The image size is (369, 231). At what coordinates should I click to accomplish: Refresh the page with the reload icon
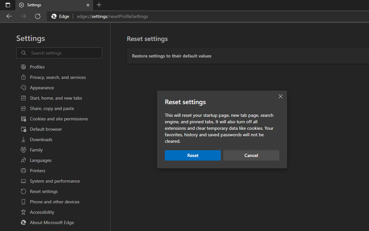coord(38,16)
